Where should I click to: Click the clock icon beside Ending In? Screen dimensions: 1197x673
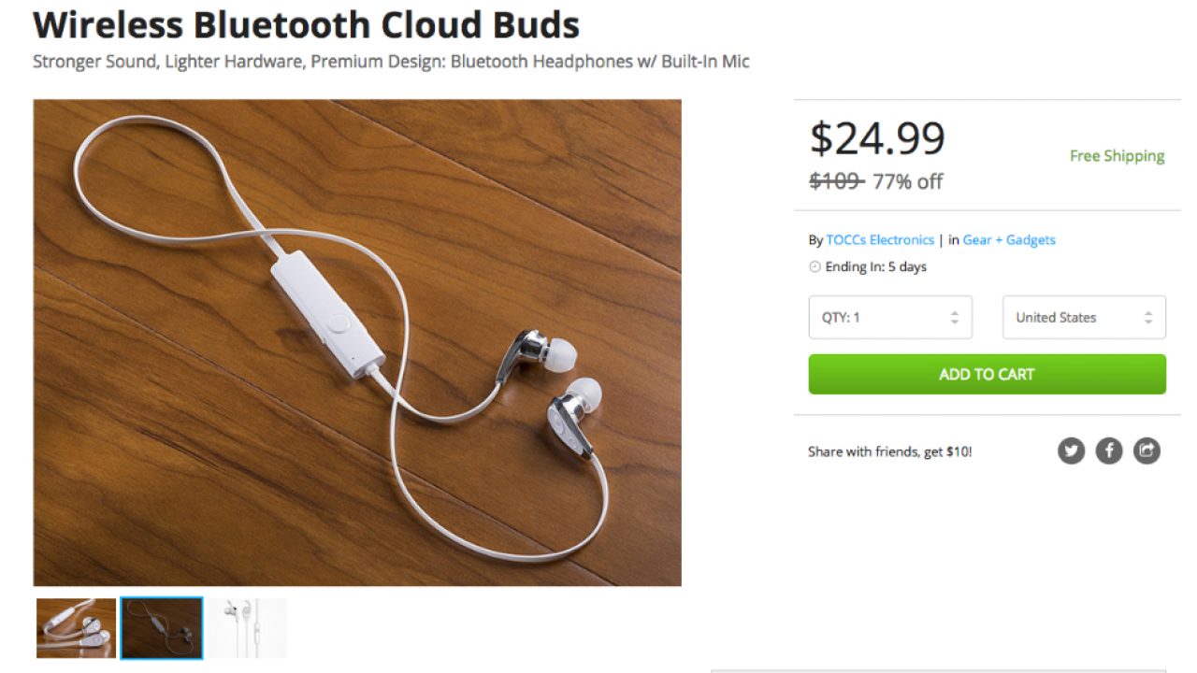(x=815, y=267)
